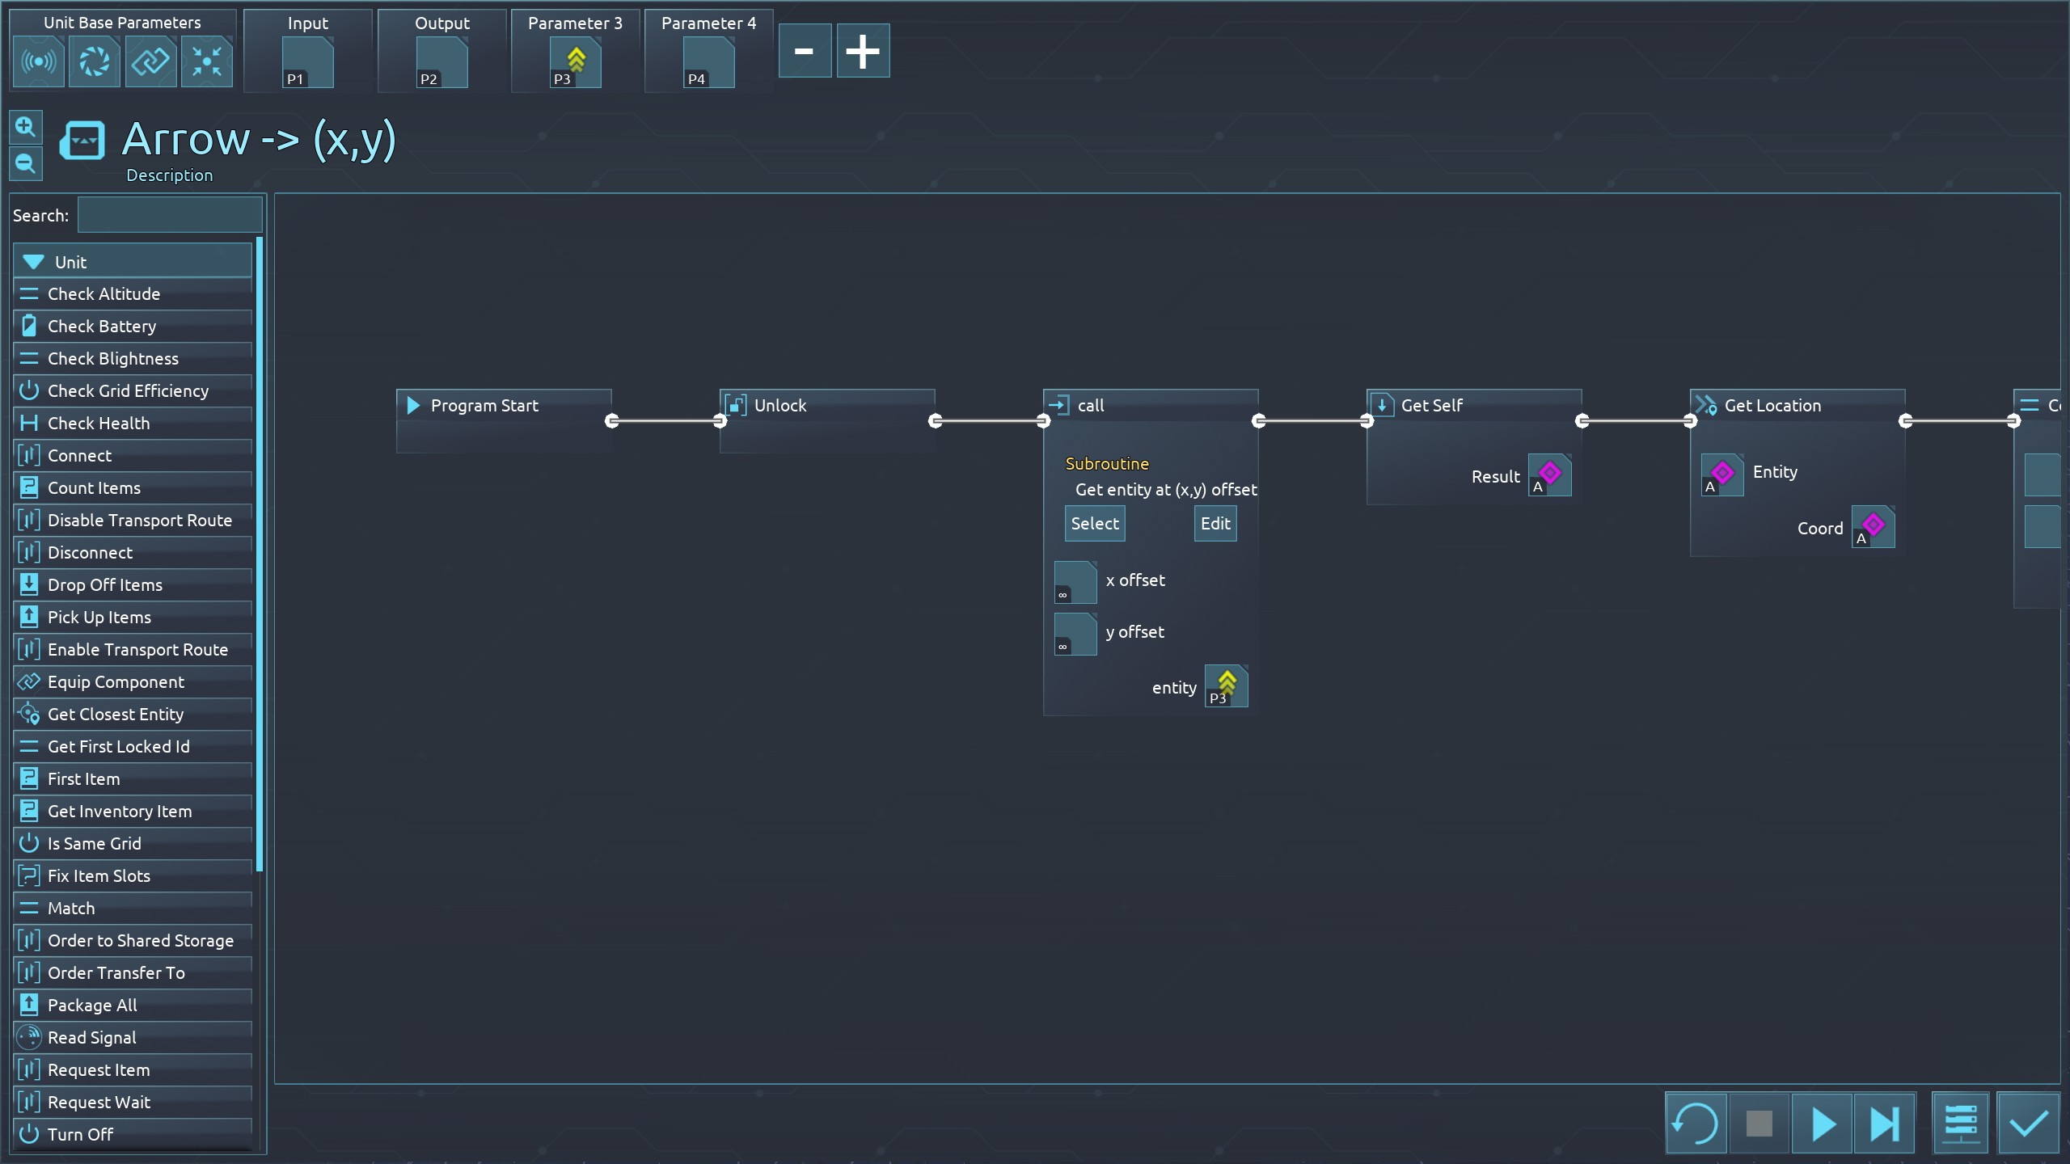Click the zoom in magnifier icon

click(25, 127)
